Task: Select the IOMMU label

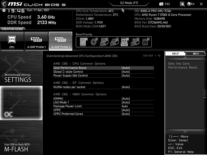Action: click(58, 99)
